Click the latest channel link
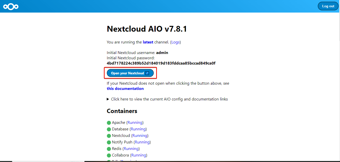Screen dimensions: 340x162 (x=148, y=42)
